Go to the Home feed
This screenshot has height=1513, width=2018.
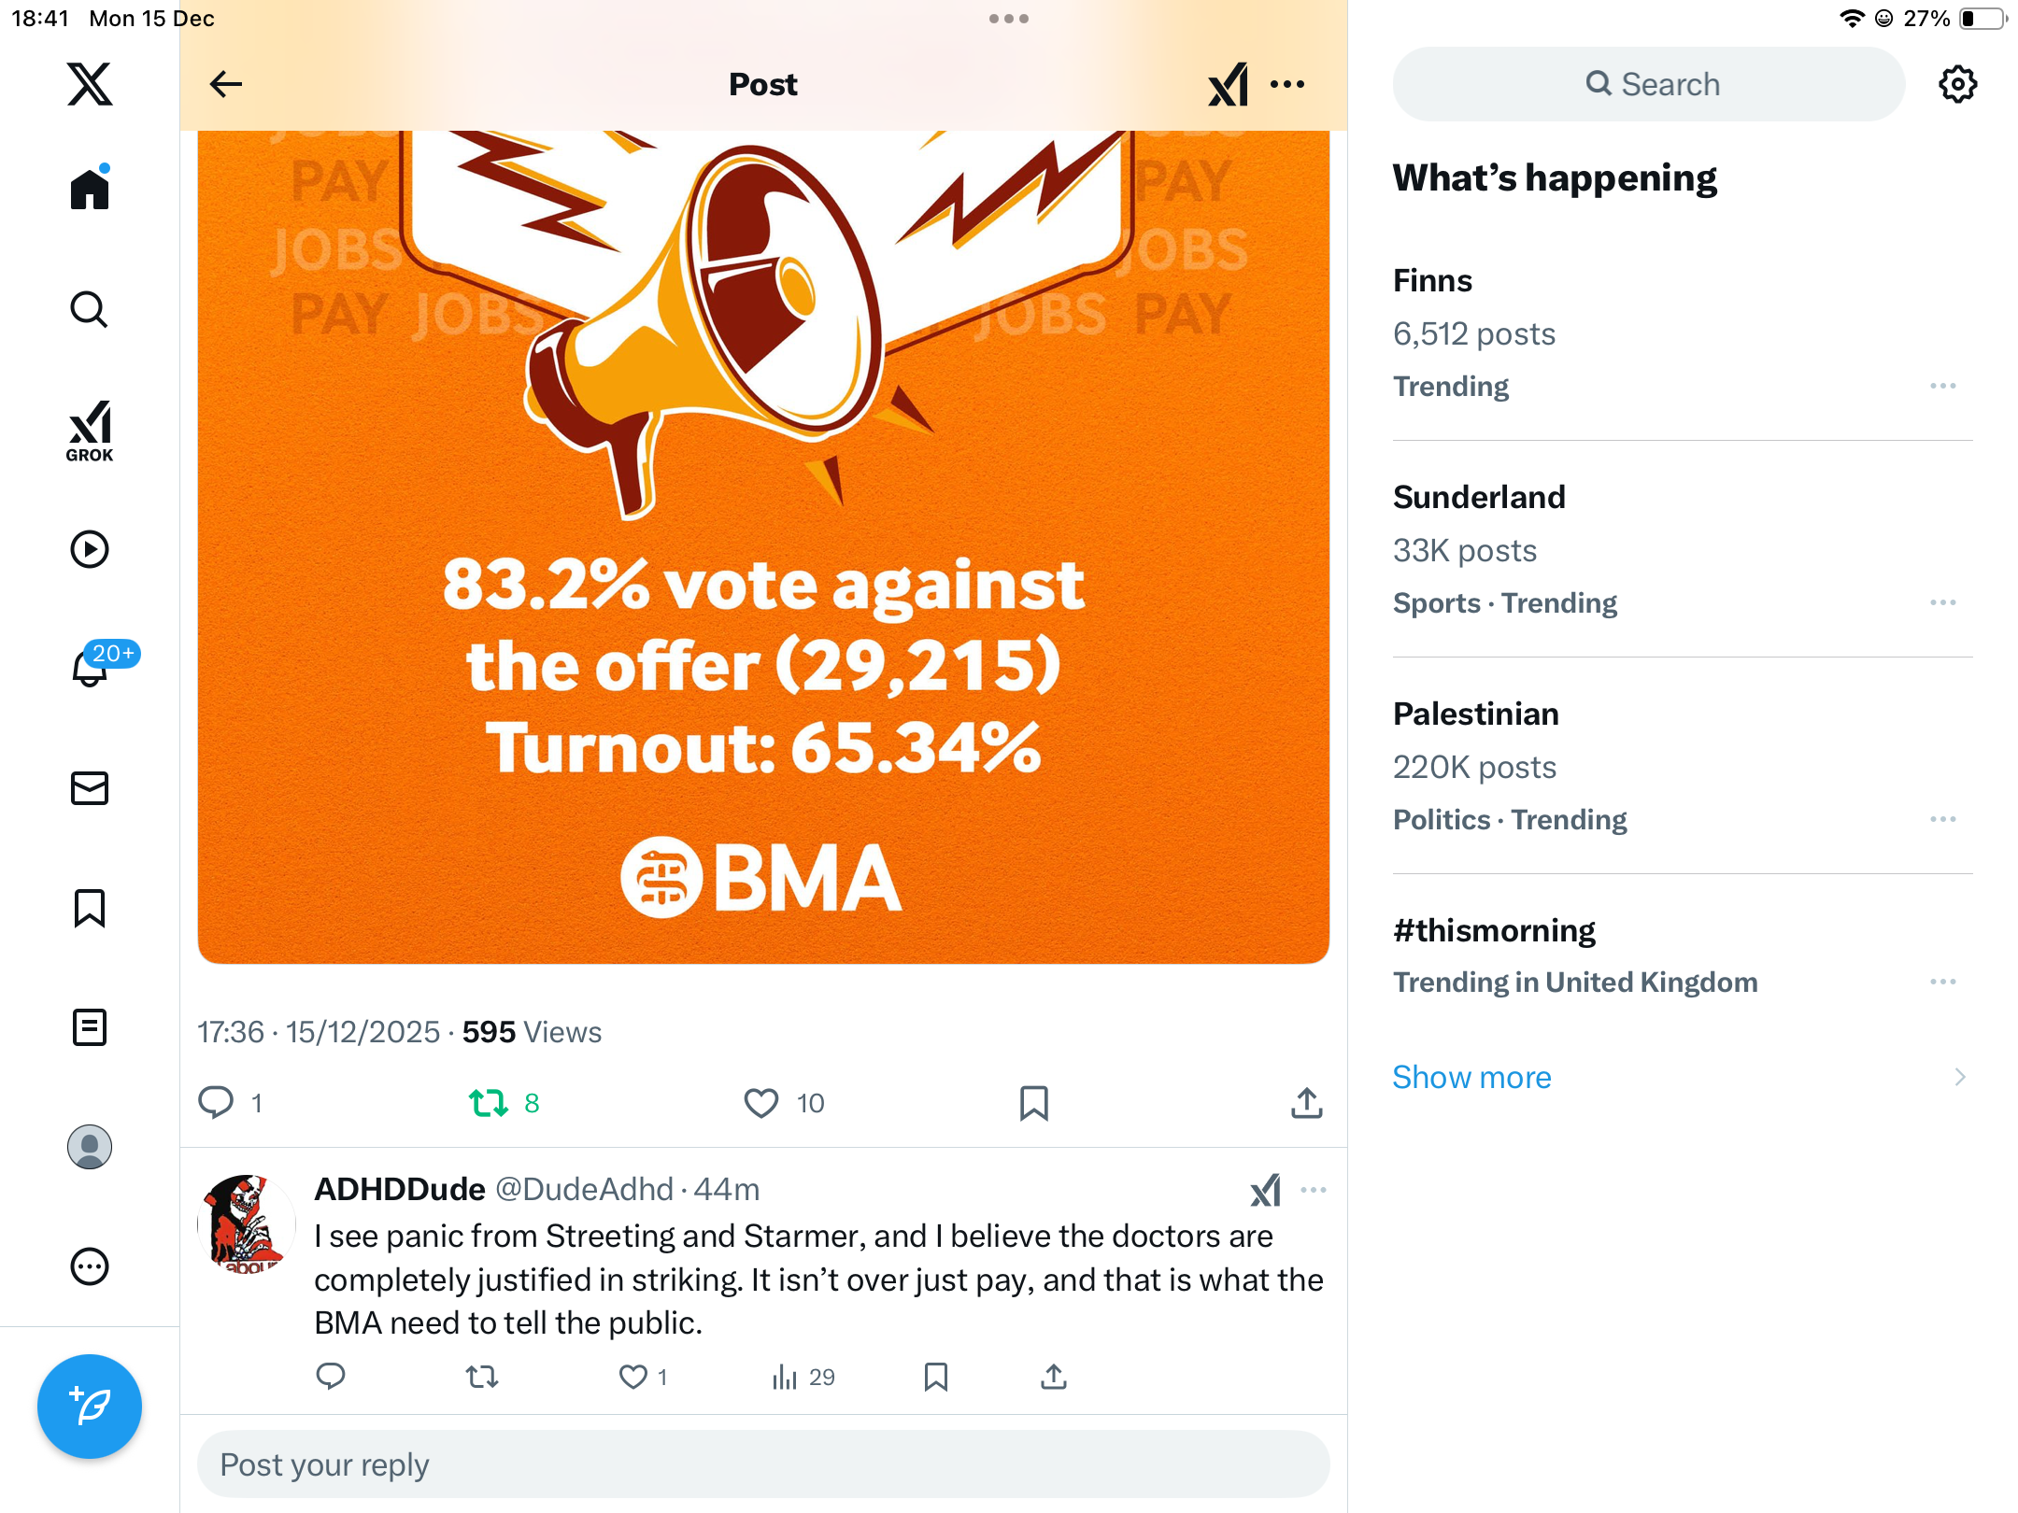pyautogui.click(x=90, y=190)
